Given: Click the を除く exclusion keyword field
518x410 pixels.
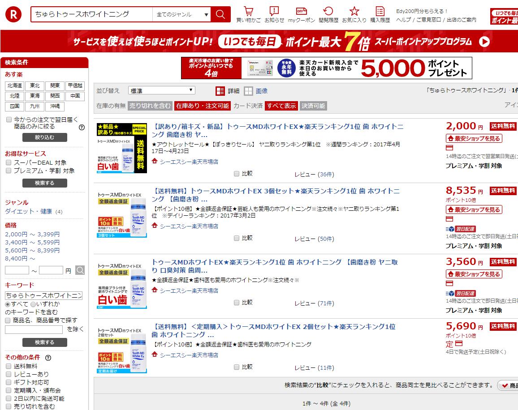Looking at the screenshot, I should [x=34, y=329].
